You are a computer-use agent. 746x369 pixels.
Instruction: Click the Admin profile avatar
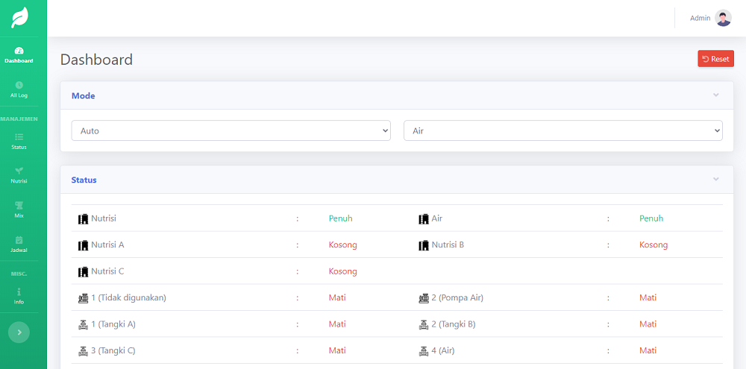coord(723,18)
